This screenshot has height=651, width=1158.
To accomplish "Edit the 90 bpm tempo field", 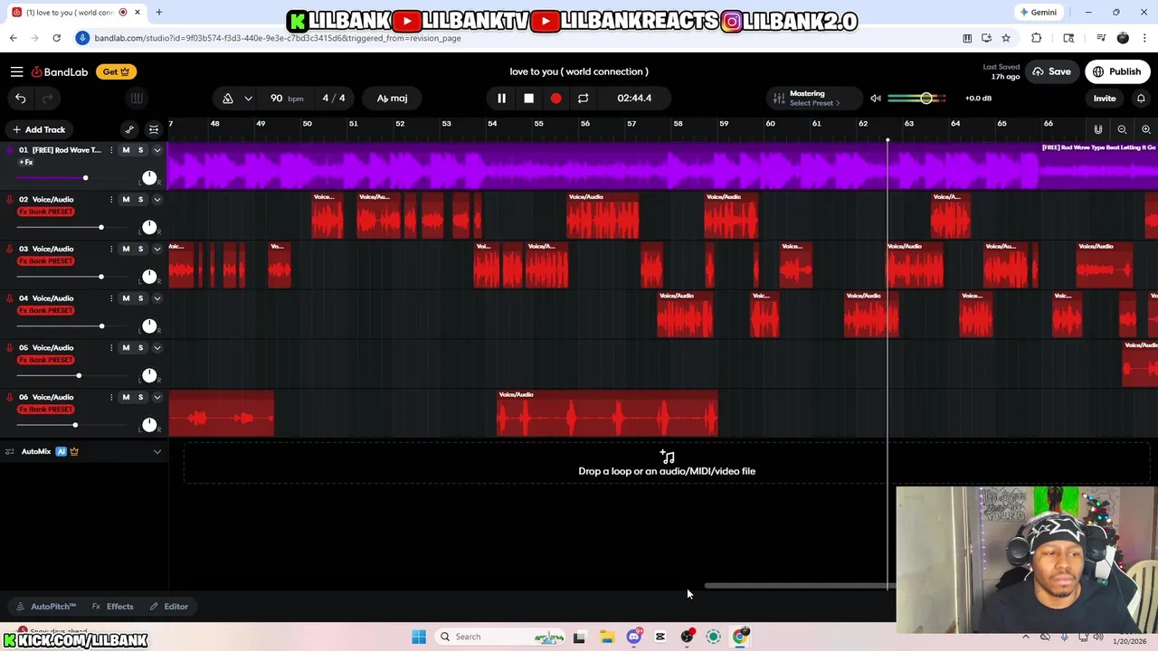I will [x=286, y=98].
